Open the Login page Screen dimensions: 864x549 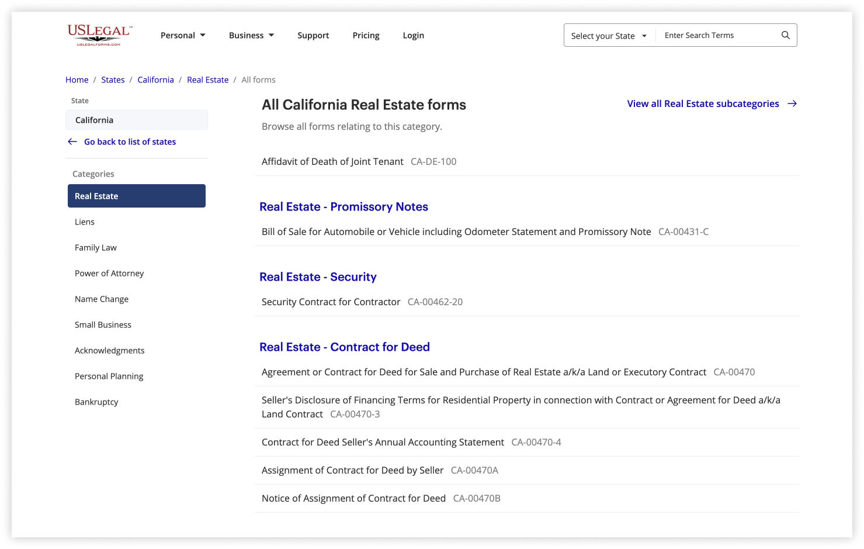pyautogui.click(x=413, y=35)
